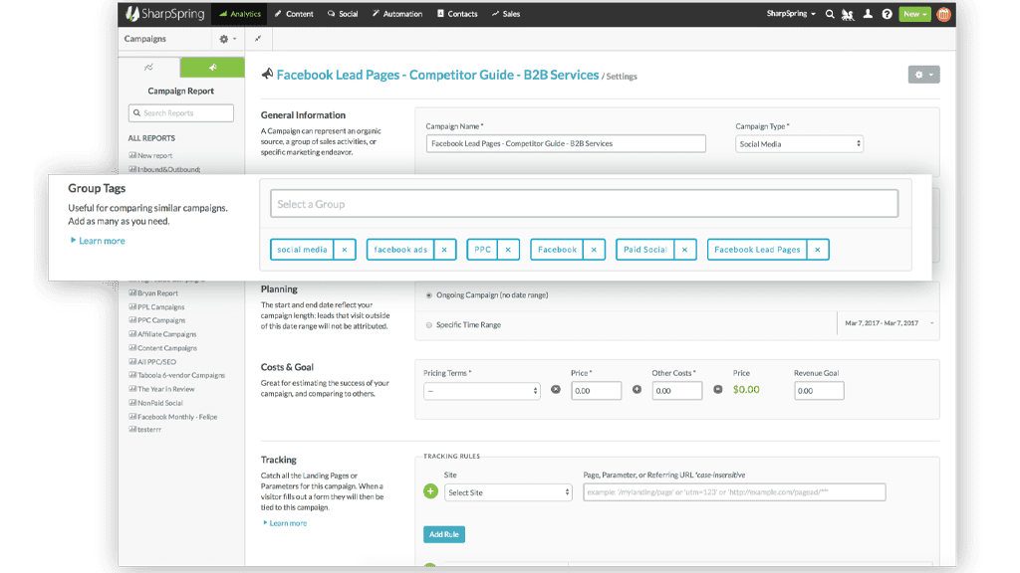This screenshot has width=1020, height=573.
Task: Click the Campaign Name input field
Action: point(566,143)
